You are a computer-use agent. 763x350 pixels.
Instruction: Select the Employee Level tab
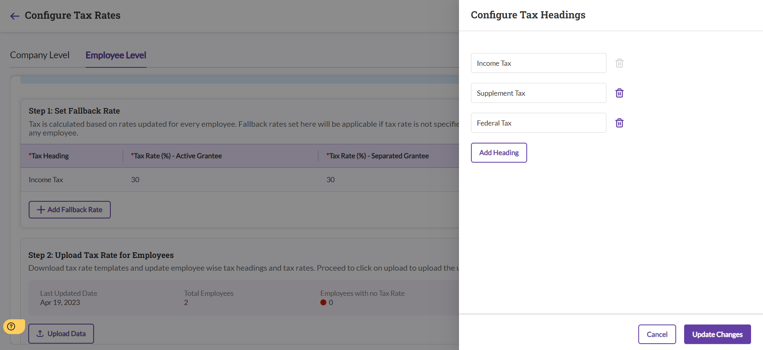point(116,55)
